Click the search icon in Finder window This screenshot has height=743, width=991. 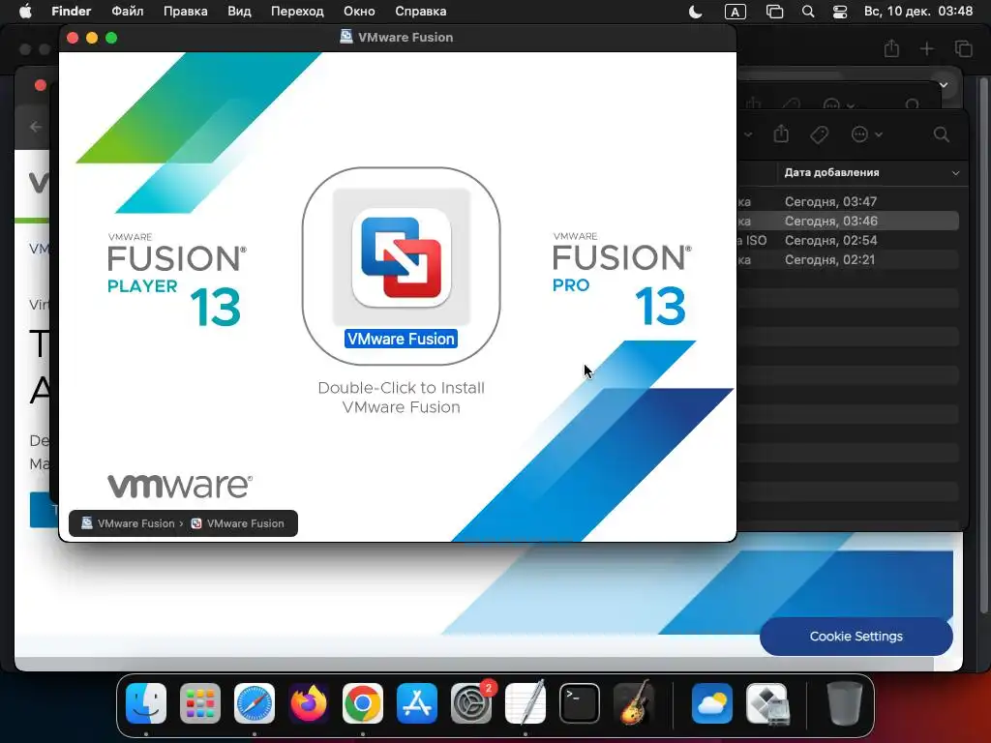point(941,134)
